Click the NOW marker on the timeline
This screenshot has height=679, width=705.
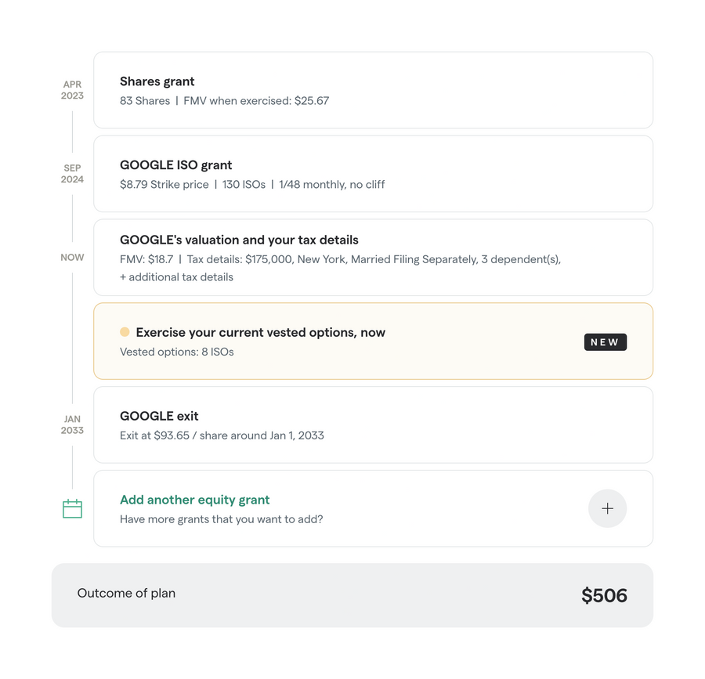point(72,257)
